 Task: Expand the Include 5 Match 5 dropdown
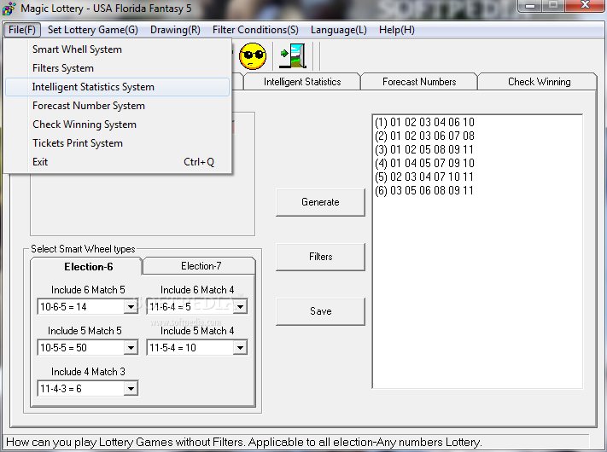[x=131, y=348]
